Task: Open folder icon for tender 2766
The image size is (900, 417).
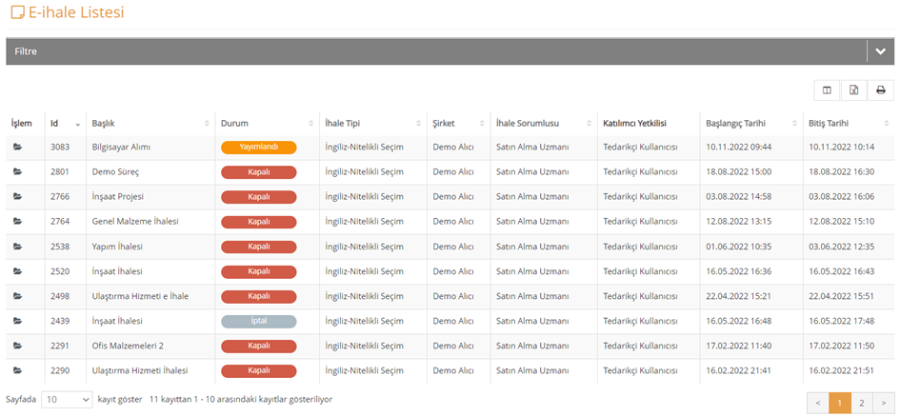Action: (17, 197)
